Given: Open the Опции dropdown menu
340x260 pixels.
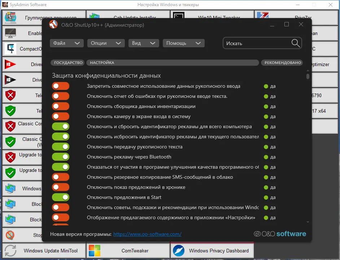Looking at the screenshot, I should [106, 43].
